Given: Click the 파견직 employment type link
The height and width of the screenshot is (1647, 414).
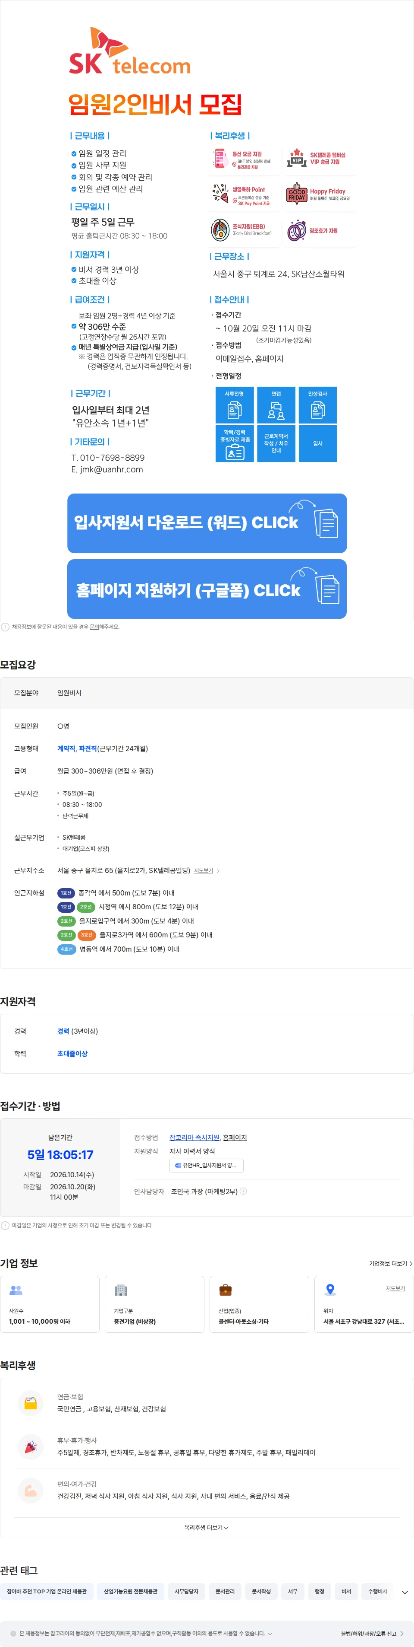Looking at the screenshot, I should pyautogui.click(x=88, y=749).
